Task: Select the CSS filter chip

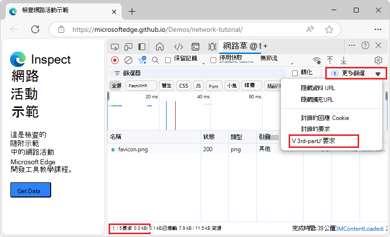Action: [x=183, y=86]
